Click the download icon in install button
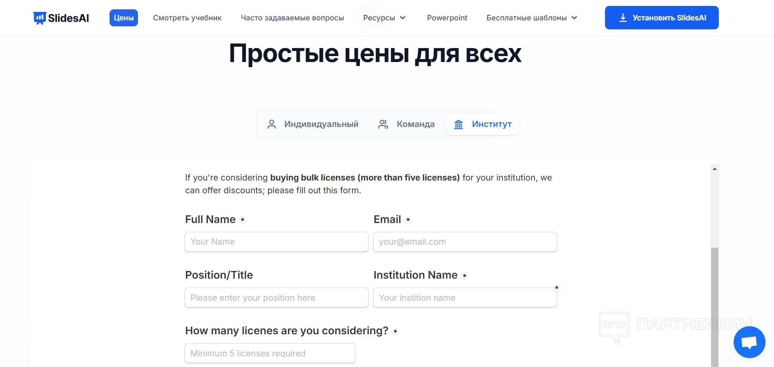The height and width of the screenshot is (367, 774). coord(623,18)
